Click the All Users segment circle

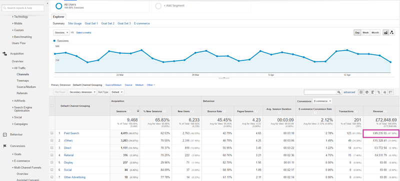59,6
